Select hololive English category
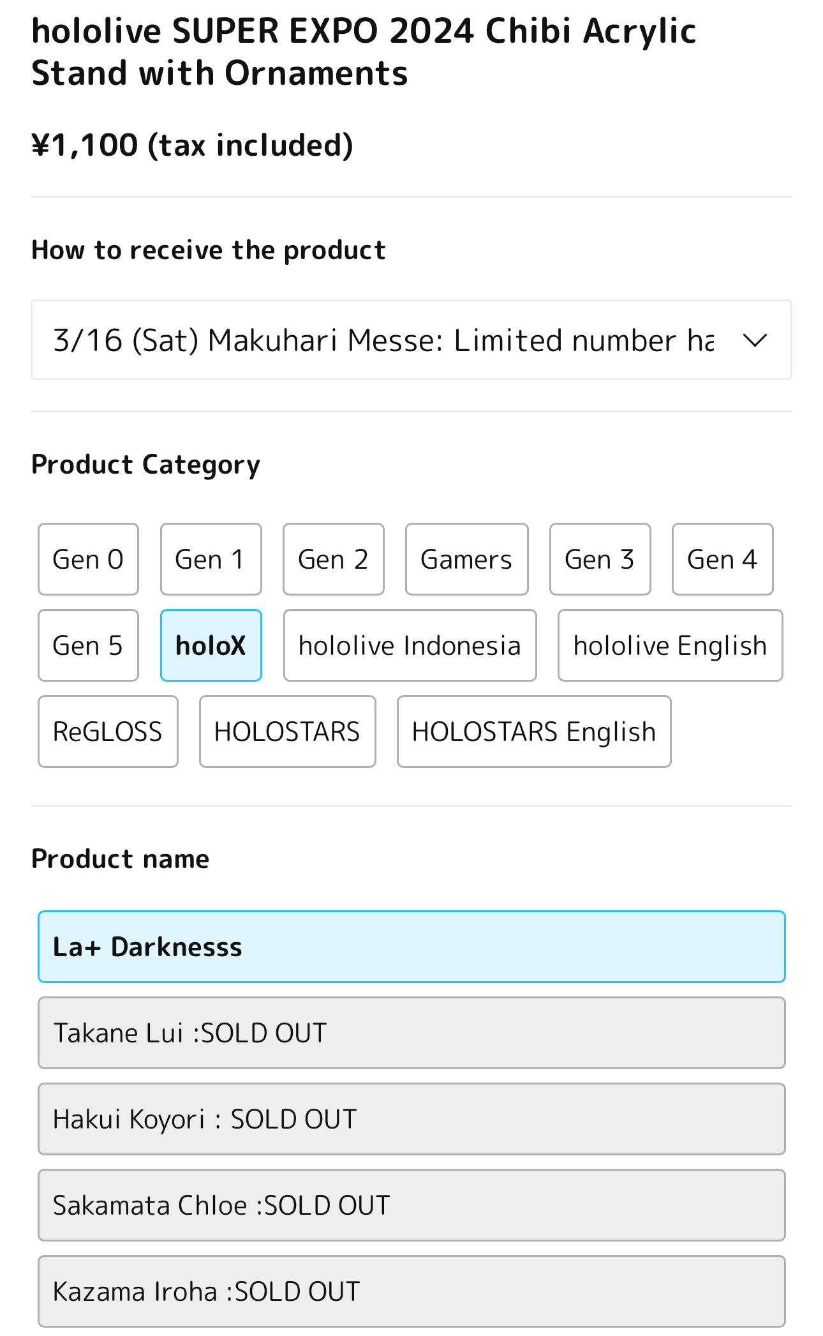The width and height of the screenshot is (823, 1336). [670, 645]
